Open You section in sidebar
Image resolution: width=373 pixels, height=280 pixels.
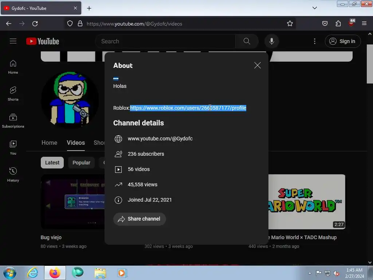click(13, 148)
